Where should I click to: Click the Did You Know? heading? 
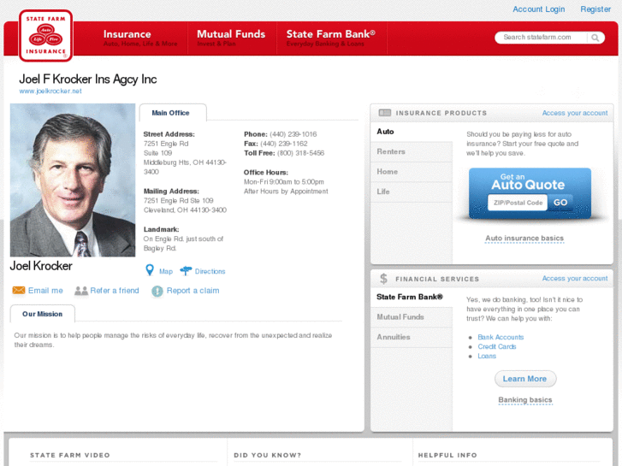click(267, 455)
